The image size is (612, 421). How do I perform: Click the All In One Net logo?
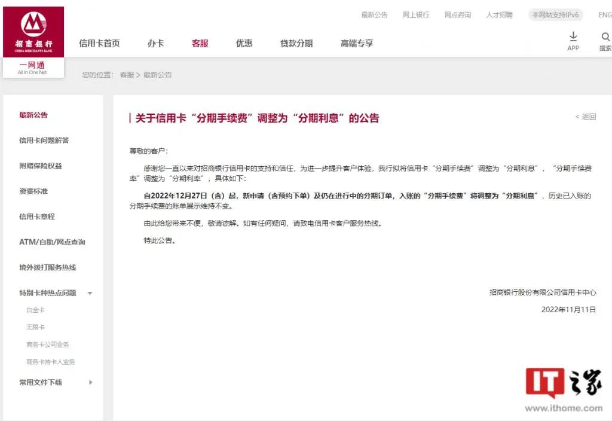point(33,68)
